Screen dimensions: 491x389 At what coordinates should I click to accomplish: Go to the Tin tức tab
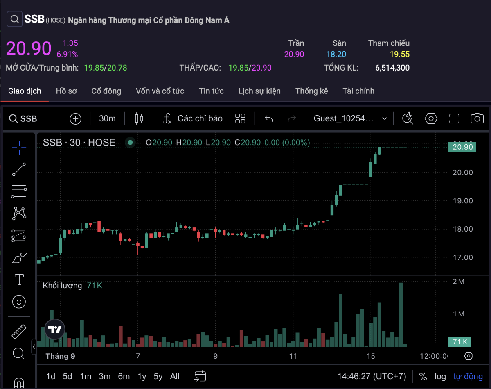[x=211, y=91]
